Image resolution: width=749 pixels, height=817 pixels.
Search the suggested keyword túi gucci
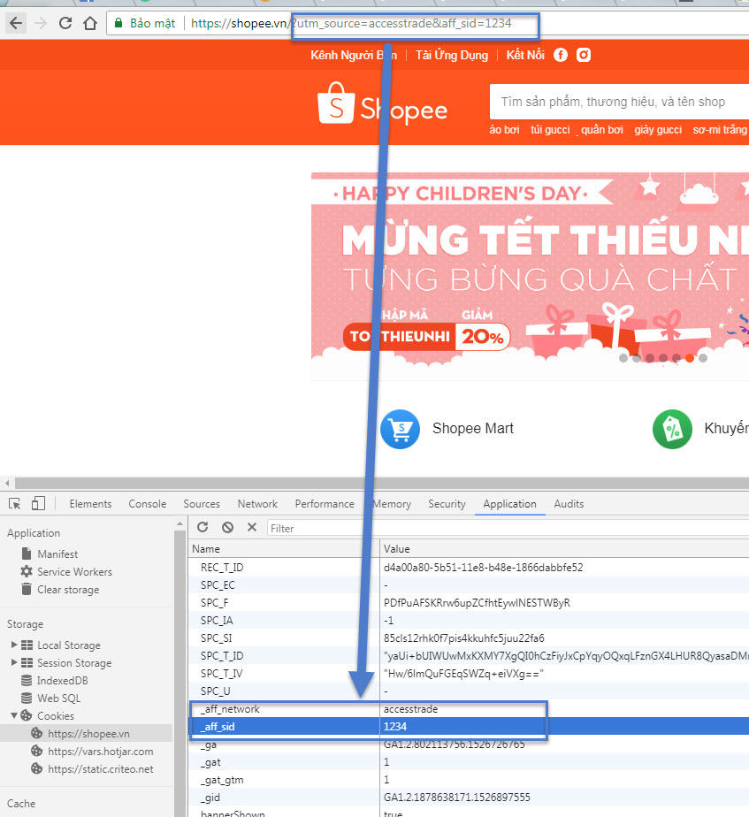pos(550,130)
